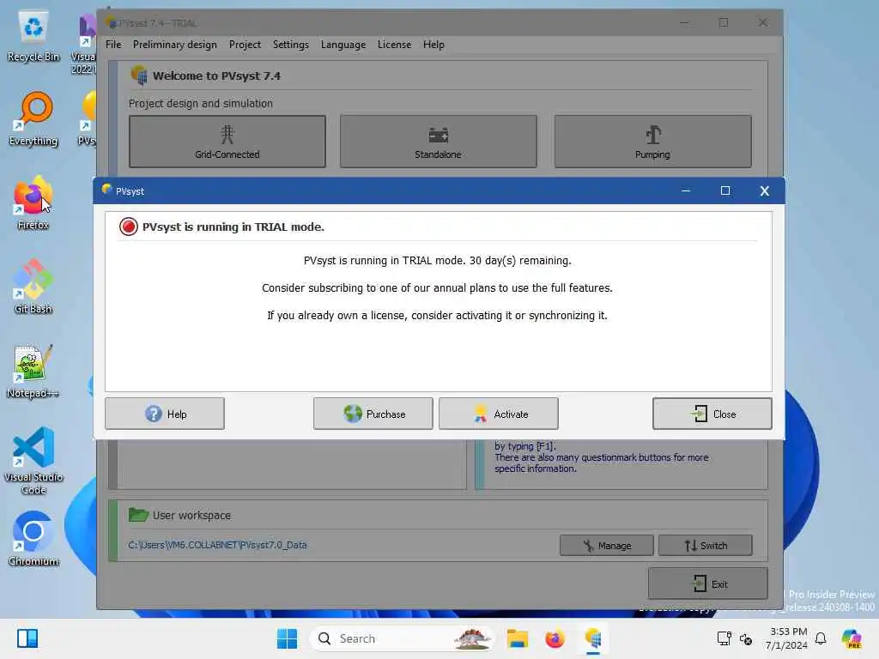Image resolution: width=879 pixels, height=659 pixels.
Task: Open the Project menu
Action: pos(245,45)
